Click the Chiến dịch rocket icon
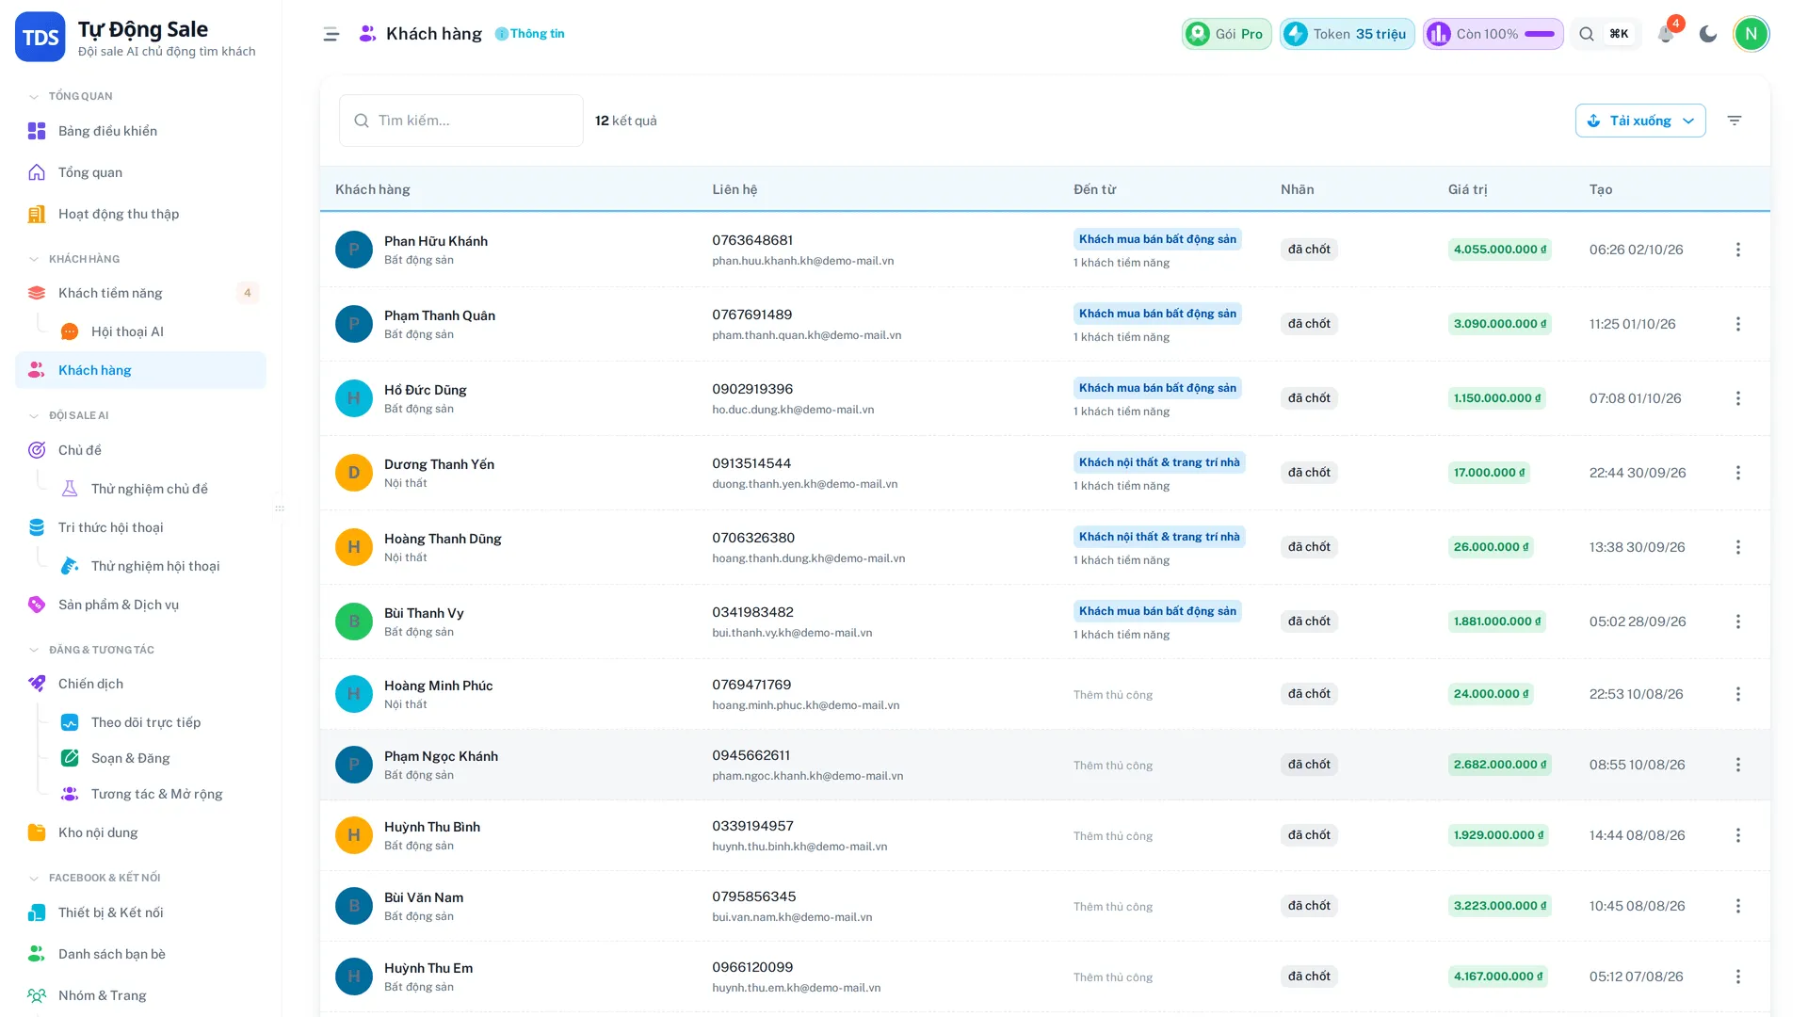The height and width of the screenshot is (1017, 1808). pyautogui.click(x=37, y=684)
